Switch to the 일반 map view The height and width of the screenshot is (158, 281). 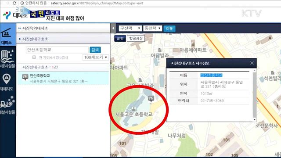[x=120, y=38]
